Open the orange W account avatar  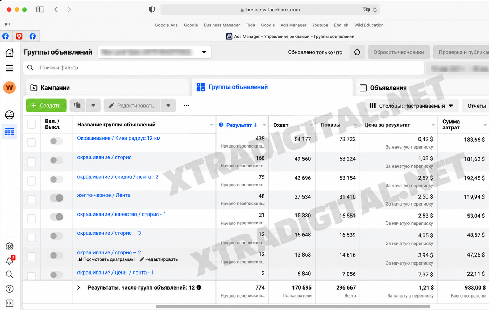tap(9, 87)
